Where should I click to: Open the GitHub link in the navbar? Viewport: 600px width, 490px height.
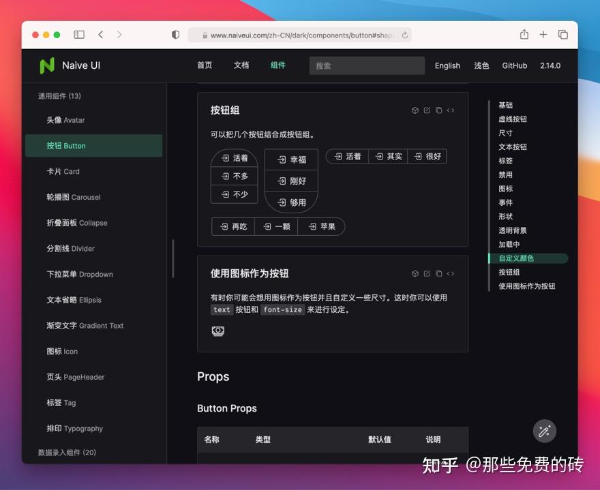click(515, 65)
